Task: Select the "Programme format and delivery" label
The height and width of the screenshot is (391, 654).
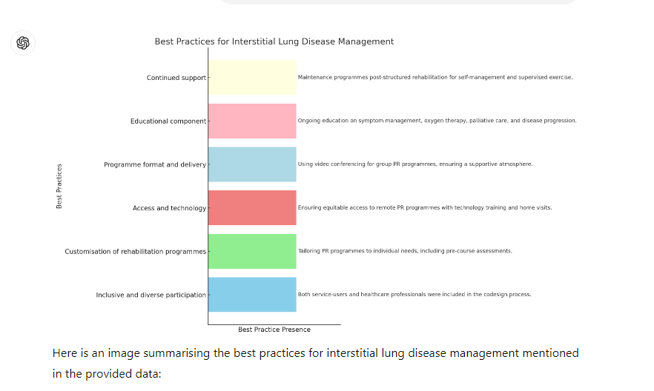Action: click(154, 164)
